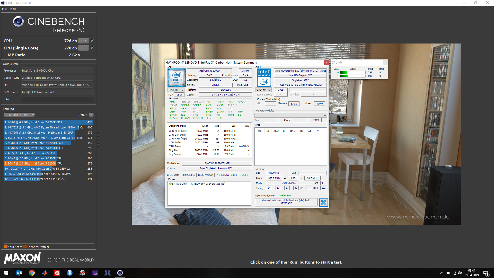Image resolution: width=494 pixels, height=278 pixels.
Task: Click the muted speaker tray icon
Action: [460, 273]
